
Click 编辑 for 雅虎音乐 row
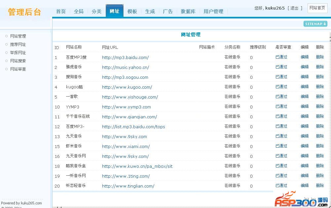[x=304, y=67]
